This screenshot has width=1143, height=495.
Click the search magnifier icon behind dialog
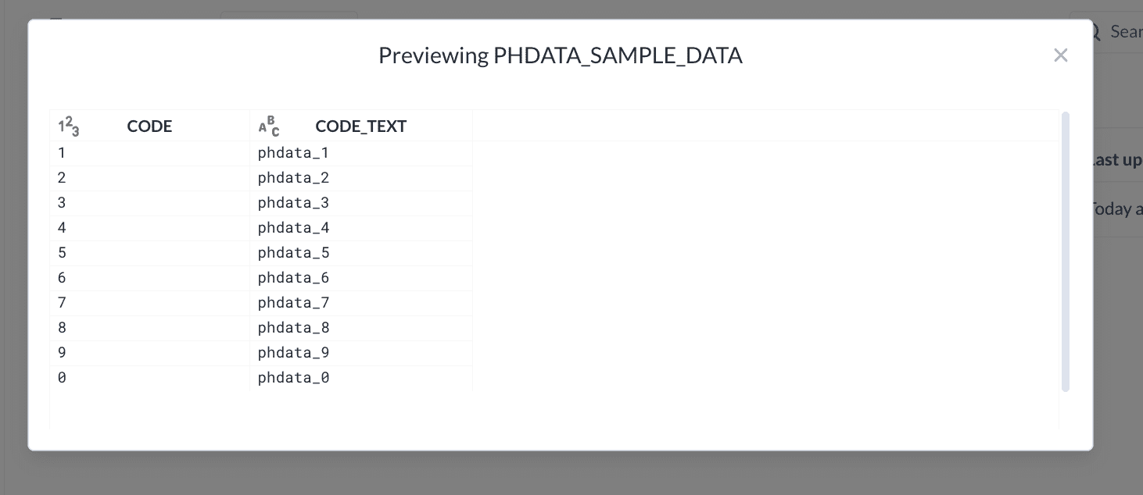coord(1095,31)
